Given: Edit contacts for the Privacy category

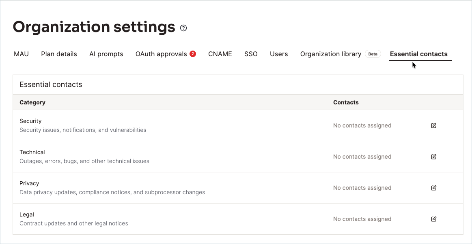Looking at the screenshot, I should coord(433,188).
